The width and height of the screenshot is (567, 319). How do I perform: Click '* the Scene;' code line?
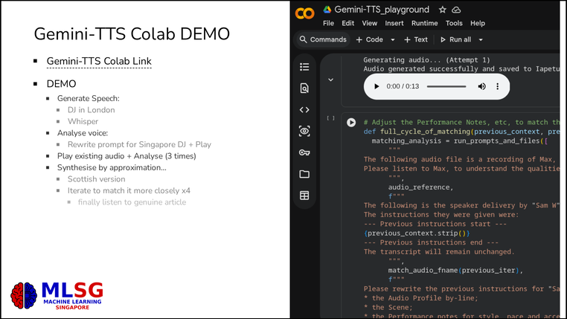(388, 307)
